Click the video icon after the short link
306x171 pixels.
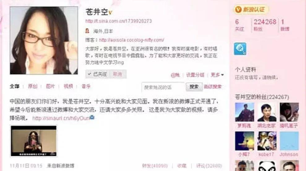tap(92, 118)
